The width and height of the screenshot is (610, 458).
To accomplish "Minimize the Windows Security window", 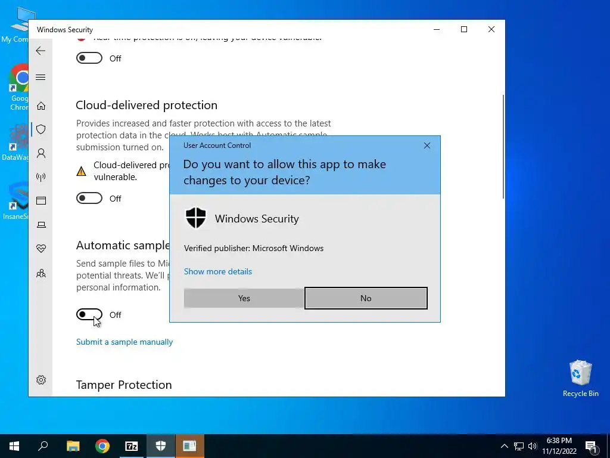I will point(437,29).
